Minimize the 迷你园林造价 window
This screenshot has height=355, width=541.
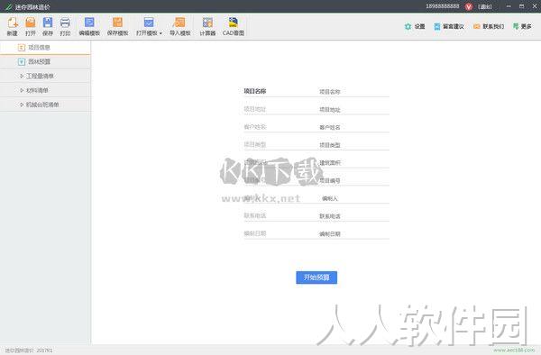pos(509,6)
